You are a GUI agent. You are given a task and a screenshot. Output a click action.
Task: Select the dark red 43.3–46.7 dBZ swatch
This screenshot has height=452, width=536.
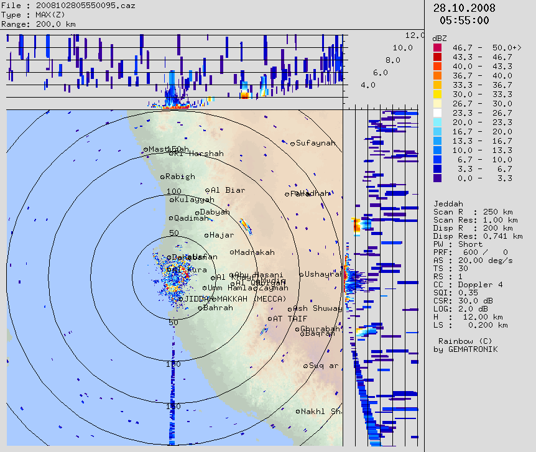tap(437, 57)
